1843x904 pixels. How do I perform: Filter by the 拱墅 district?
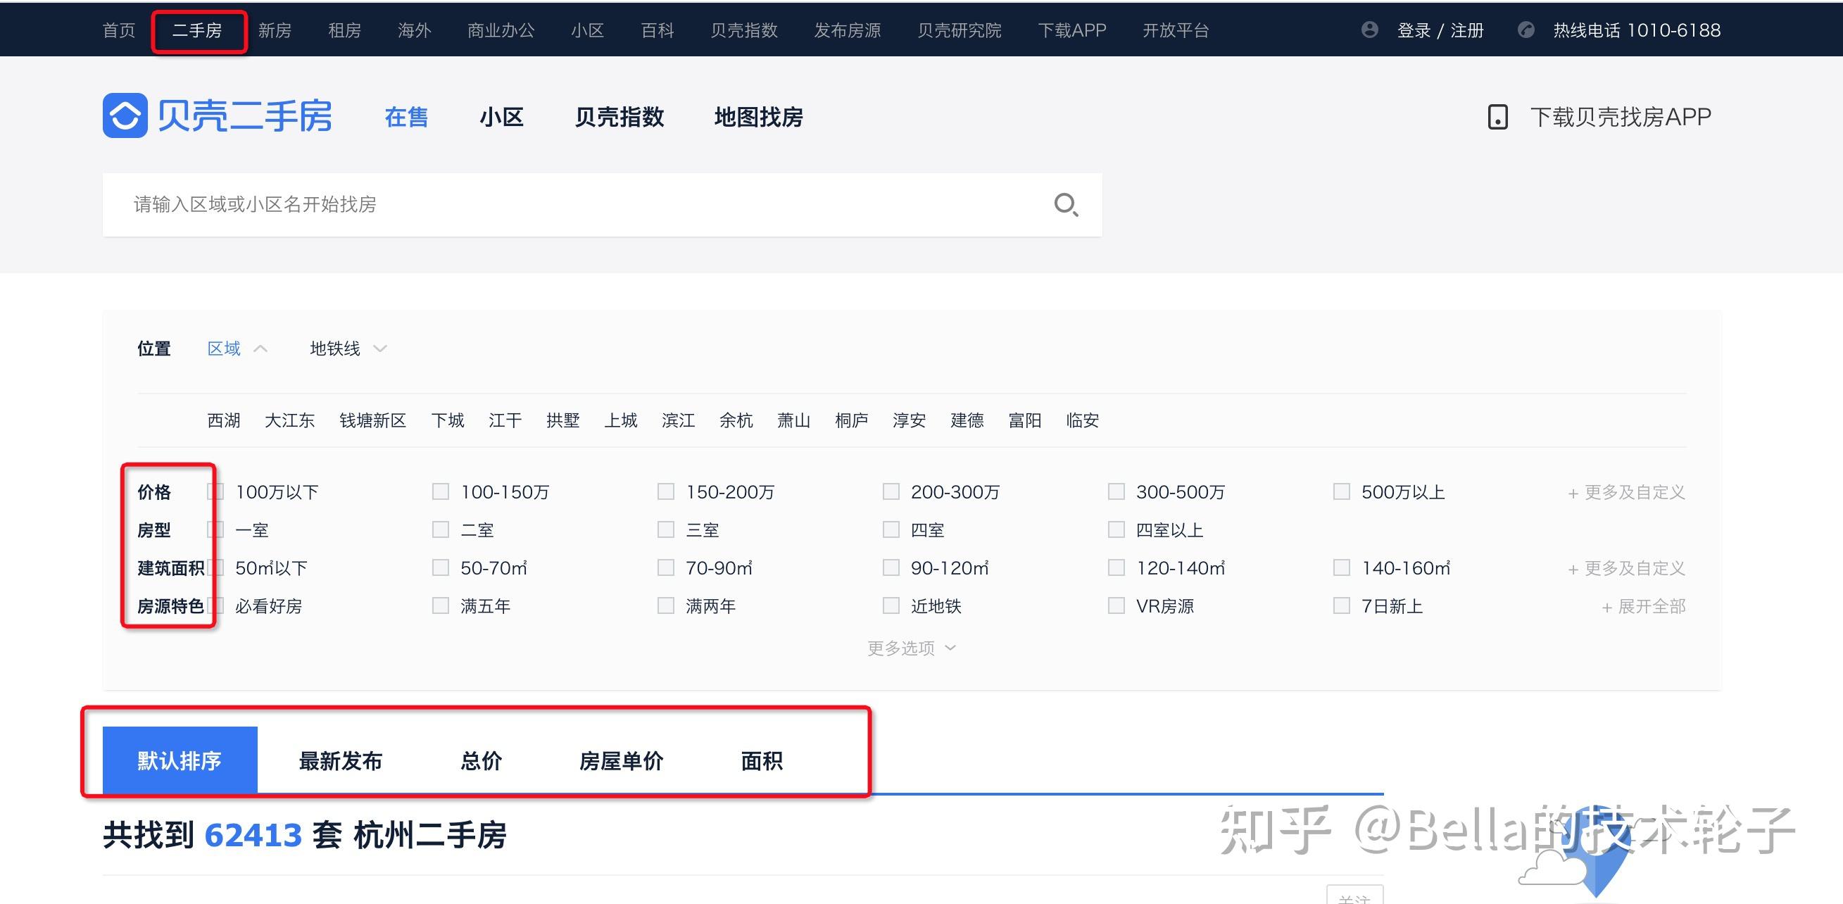563,420
